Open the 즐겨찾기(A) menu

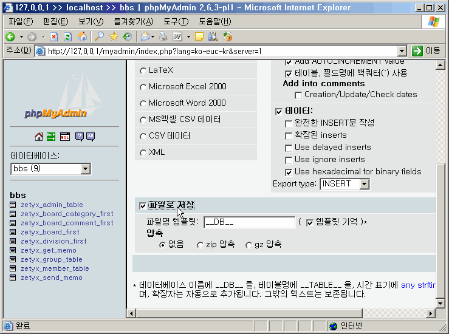tap(134, 21)
